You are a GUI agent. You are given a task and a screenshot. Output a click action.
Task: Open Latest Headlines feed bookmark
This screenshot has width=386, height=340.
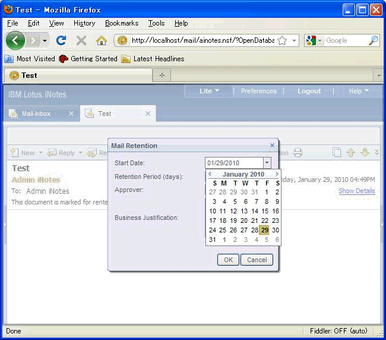tap(153, 59)
